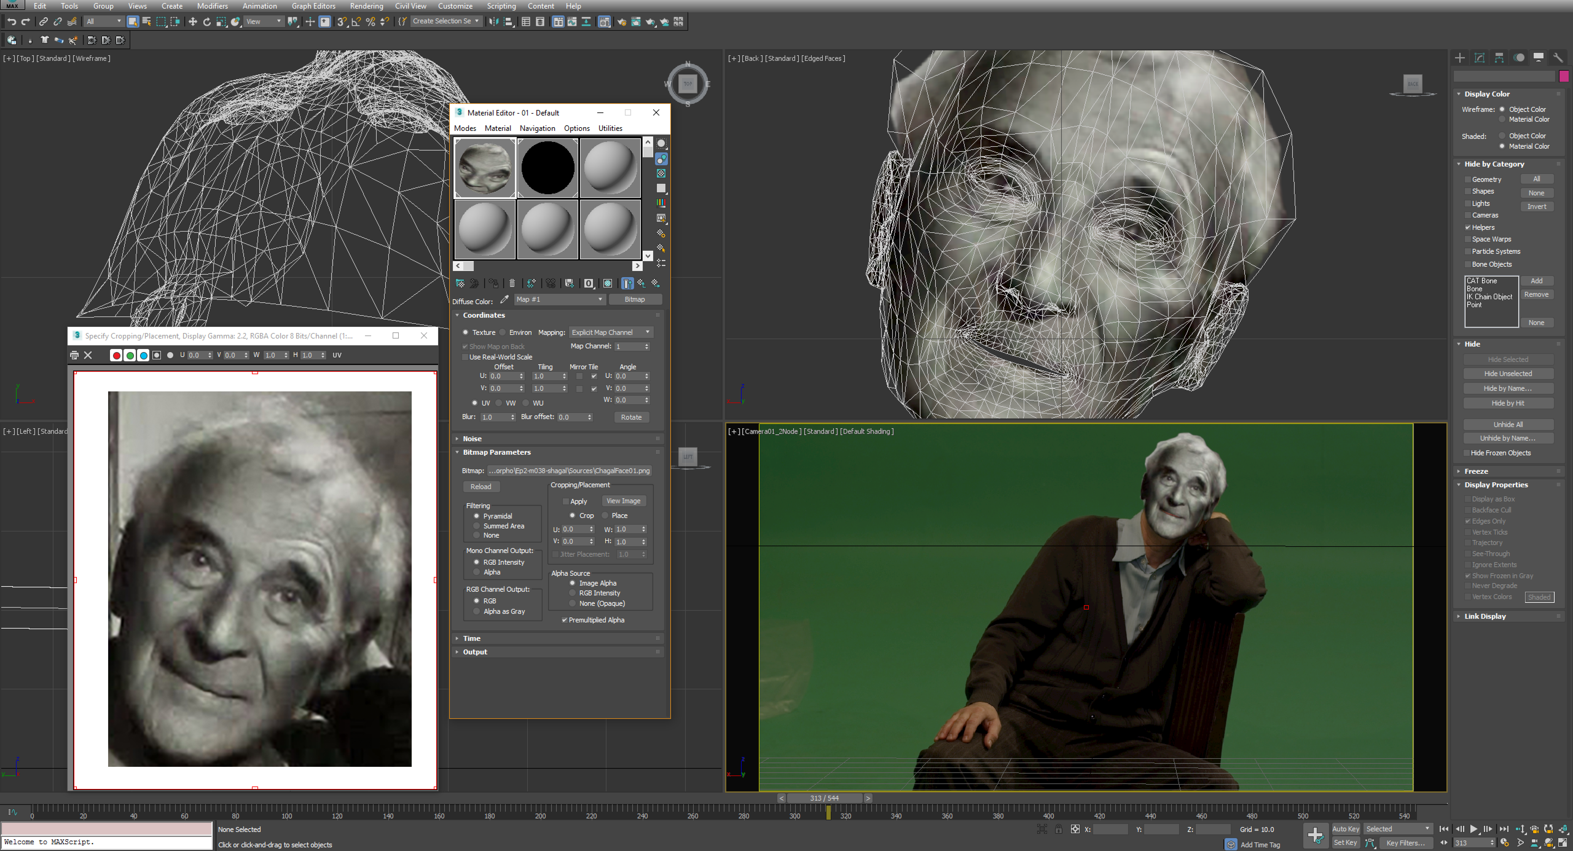Enable the Apply cropping checkbox
Image resolution: width=1573 pixels, height=851 pixels.
pyautogui.click(x=565, y=501)
